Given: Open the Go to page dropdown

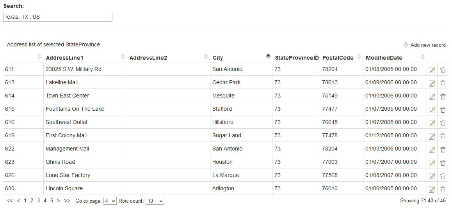Looking at the screenshot, I should (x=110, y=201).
